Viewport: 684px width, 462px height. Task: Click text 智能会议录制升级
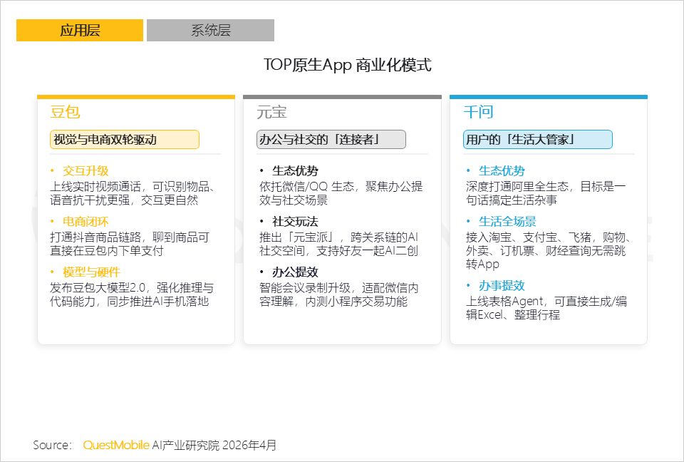click(x=305, y=288)
